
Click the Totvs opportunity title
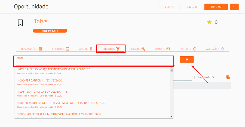[x=41, y=21]
